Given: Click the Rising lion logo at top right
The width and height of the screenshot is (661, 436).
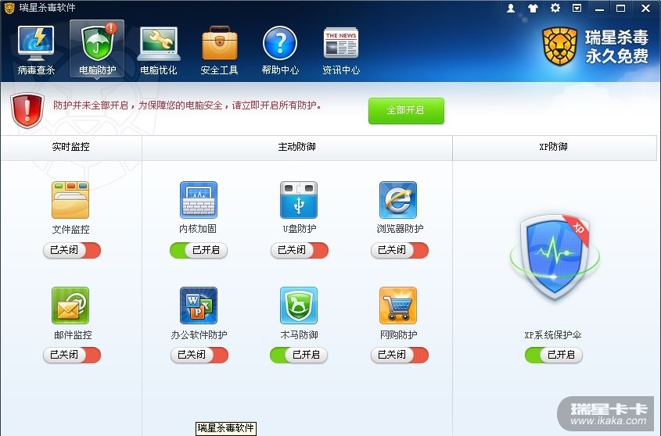Looking at the screenshot, I should [559, 47].
